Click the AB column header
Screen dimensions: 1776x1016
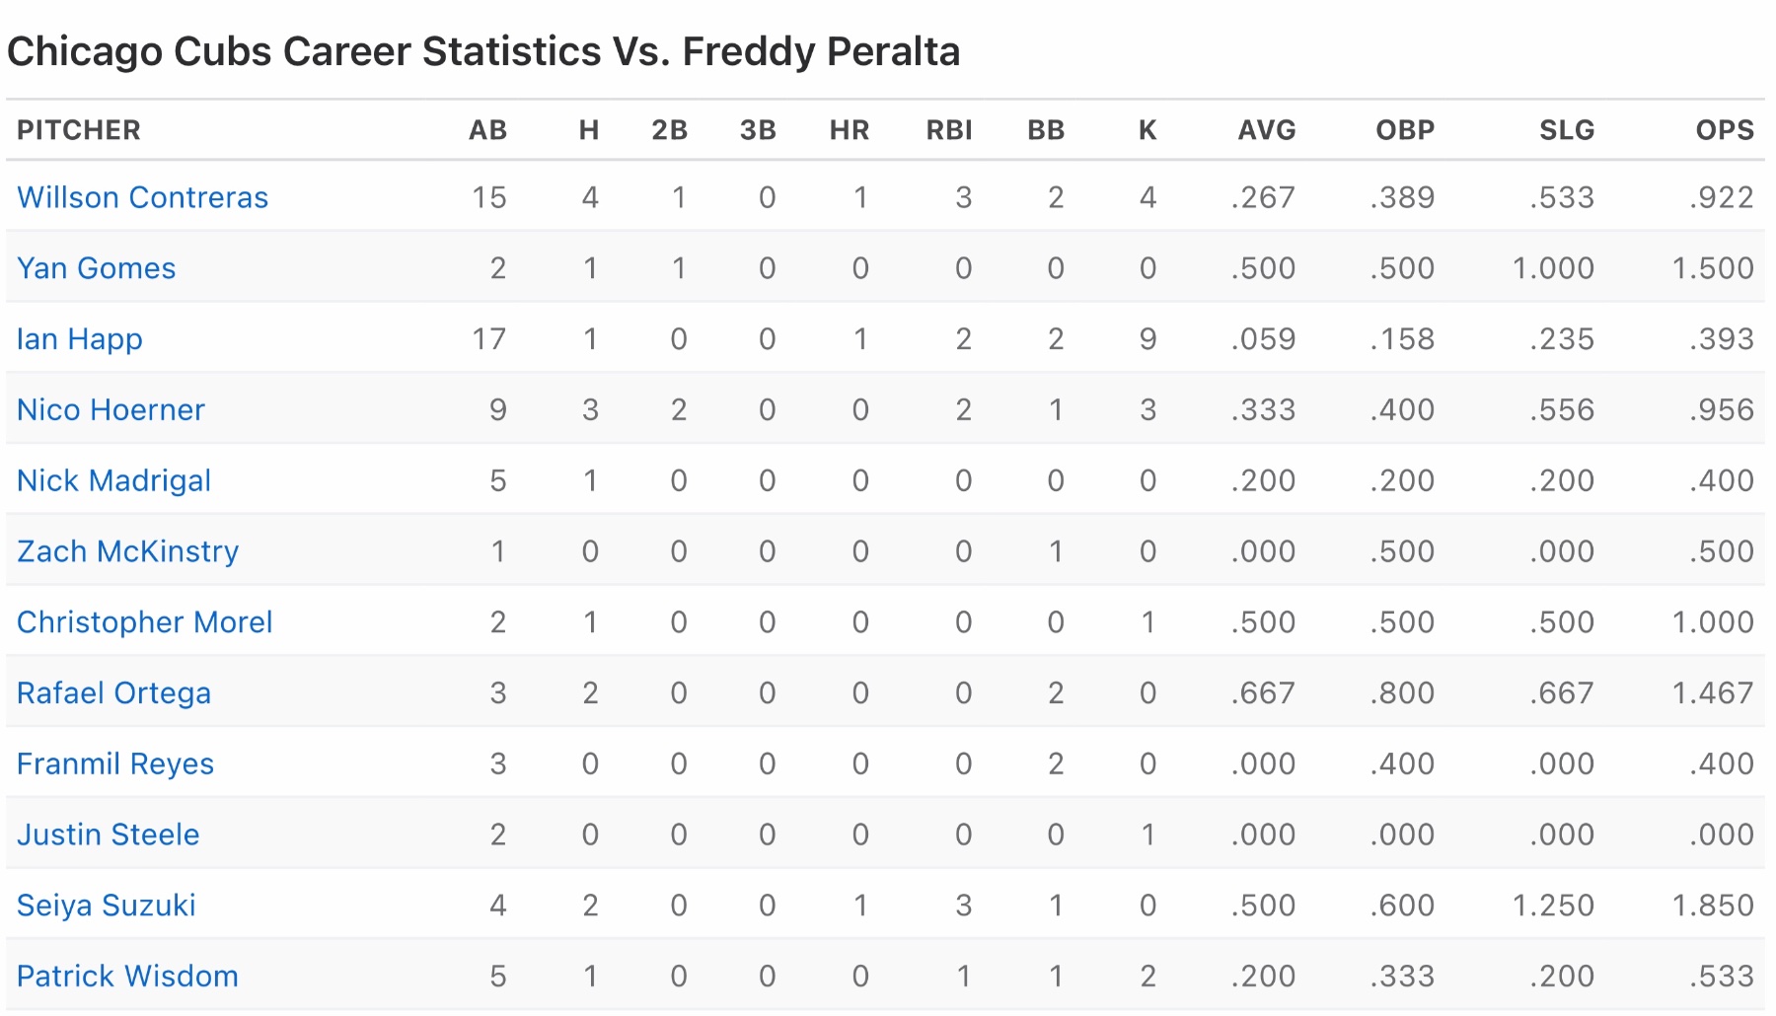click(x=487, y=130)
